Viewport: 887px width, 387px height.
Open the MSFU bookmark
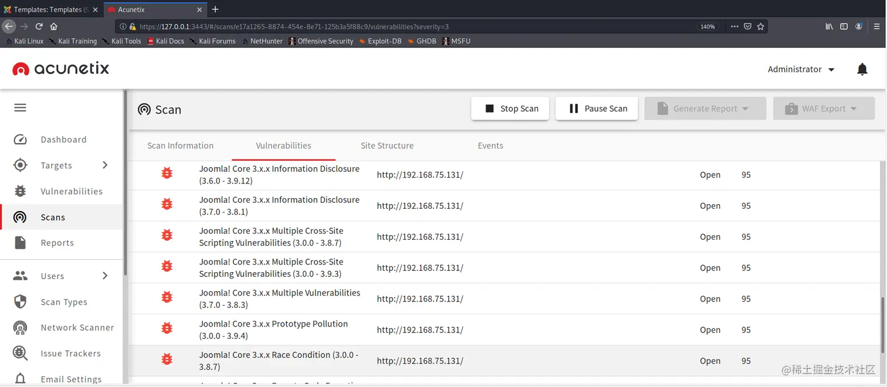pos(456,41)
